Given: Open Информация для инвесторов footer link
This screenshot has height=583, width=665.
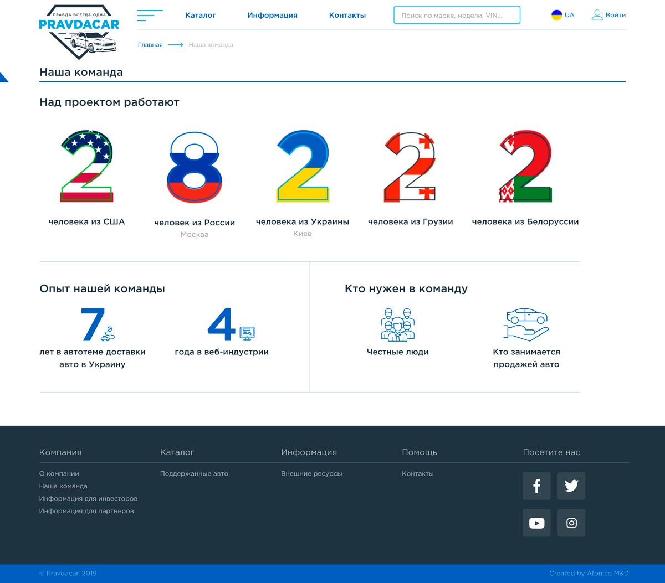Looking at the screenshot, I should [x=88, y=498].
